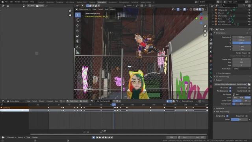Click New image button in image editor

click(31, 6)
